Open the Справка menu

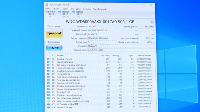[x=87, y=9]
